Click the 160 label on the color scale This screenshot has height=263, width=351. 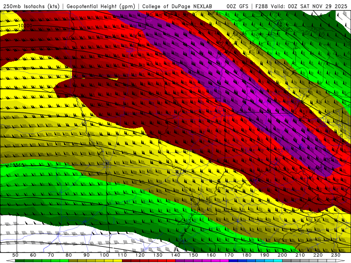[x=211, y=255]
